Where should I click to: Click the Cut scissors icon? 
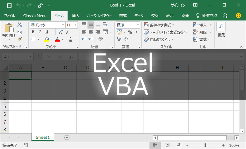[20, 25]
